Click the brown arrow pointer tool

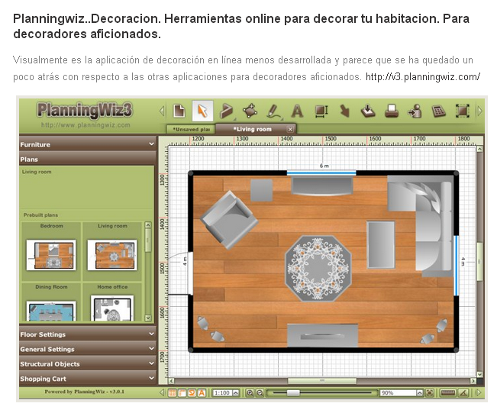[344, 111]
